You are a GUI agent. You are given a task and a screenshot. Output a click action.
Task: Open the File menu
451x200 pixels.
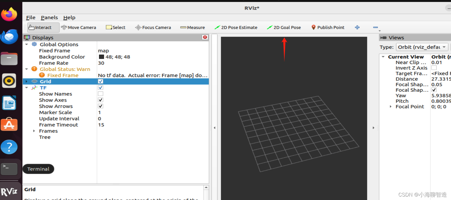pyautogui.click(x=31, y=18)
